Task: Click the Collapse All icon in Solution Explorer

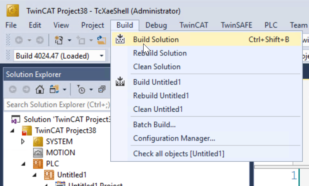Action: (102, 89)
